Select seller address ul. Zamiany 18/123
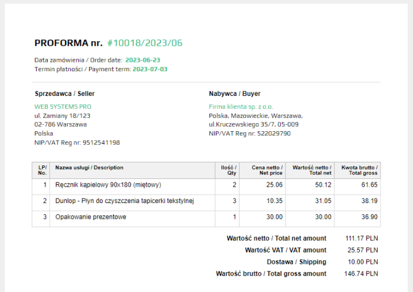The height and width of the screenshot is (292, 413). point(62,116)
